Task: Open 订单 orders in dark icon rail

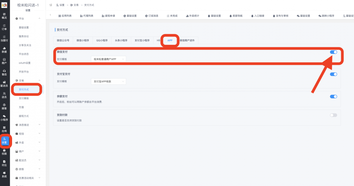Action: [x=4, y=27]
